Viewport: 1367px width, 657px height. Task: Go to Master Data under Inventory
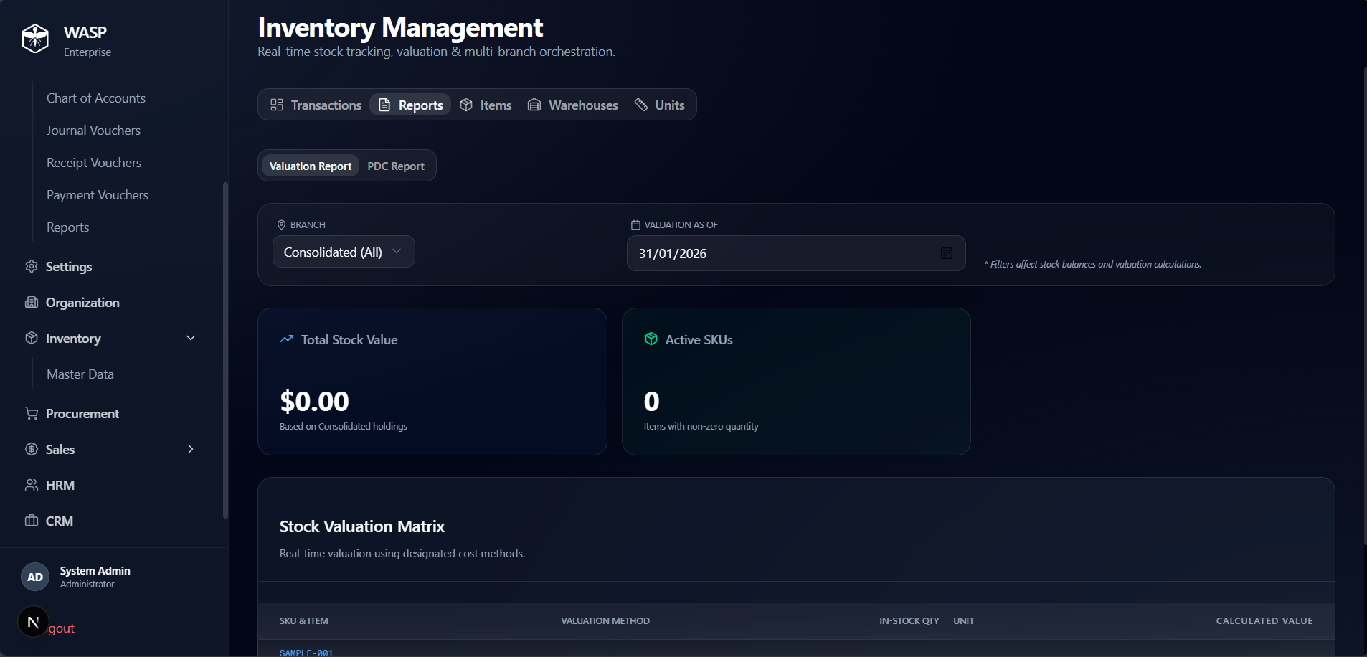[80, 374]
